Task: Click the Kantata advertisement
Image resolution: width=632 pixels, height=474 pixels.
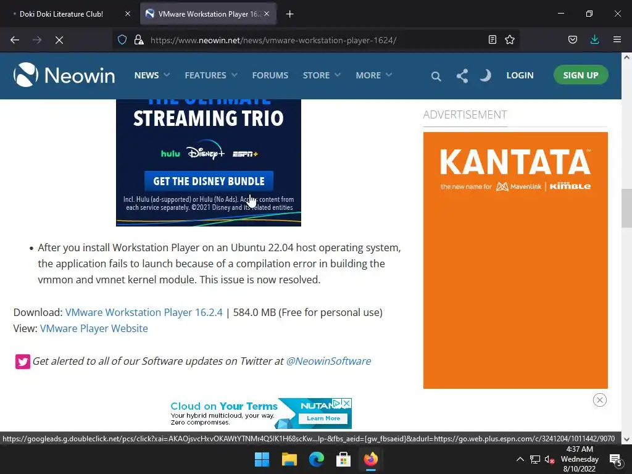Action: [x=515, y=260]
